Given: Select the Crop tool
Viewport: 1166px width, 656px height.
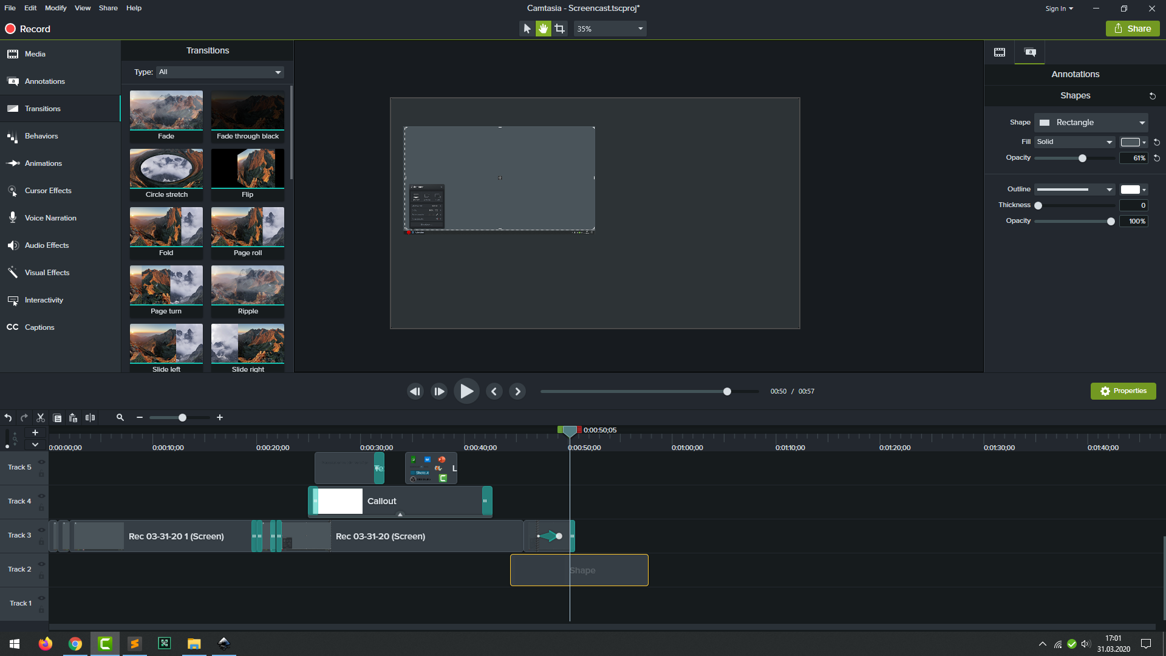Looking at the screenshot, I should [x=560, y=29].
